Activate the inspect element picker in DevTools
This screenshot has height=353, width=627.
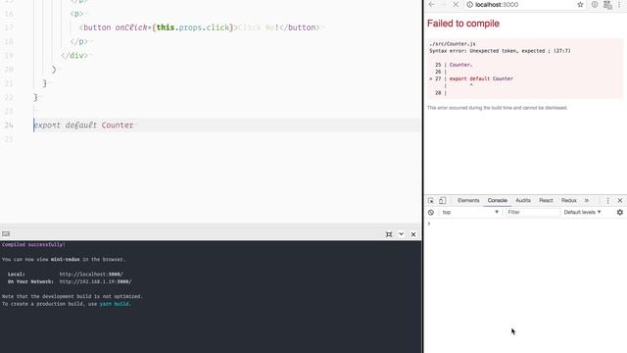[x=431, y=200]
